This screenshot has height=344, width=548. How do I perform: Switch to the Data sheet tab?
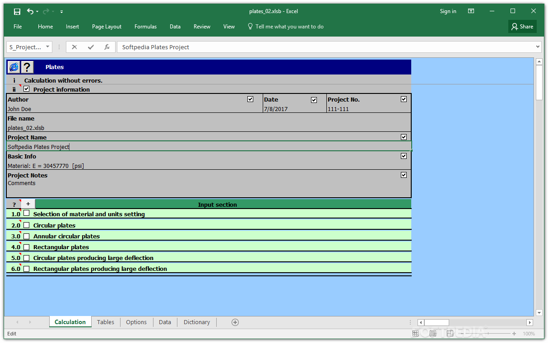point(165,322)
